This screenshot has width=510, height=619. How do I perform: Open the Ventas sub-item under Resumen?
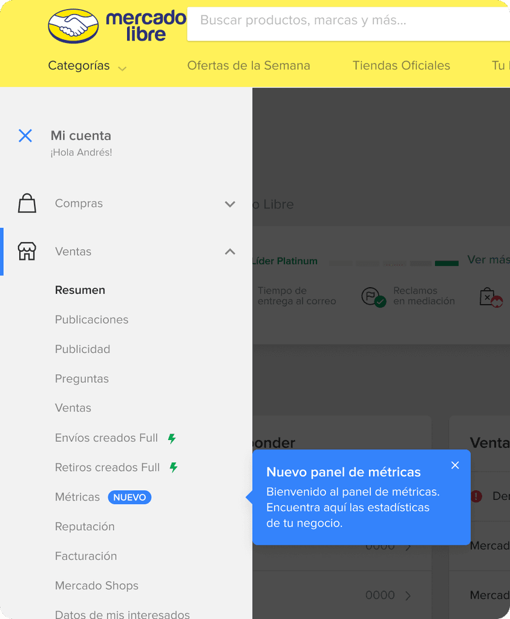tap(73, 408)
